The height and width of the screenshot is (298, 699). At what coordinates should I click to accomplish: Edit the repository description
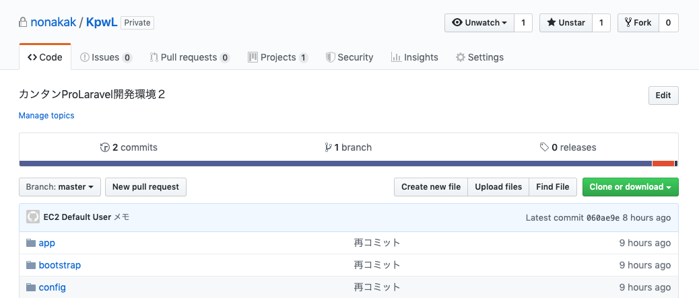point(663,96)
